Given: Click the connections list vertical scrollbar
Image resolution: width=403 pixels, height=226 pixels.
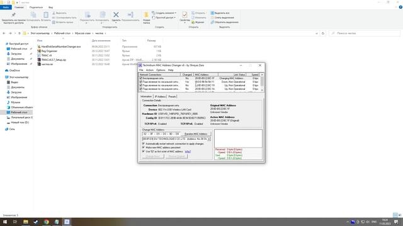Looking at the screenshot, I should pyautogui.click(x=262, y=82).
